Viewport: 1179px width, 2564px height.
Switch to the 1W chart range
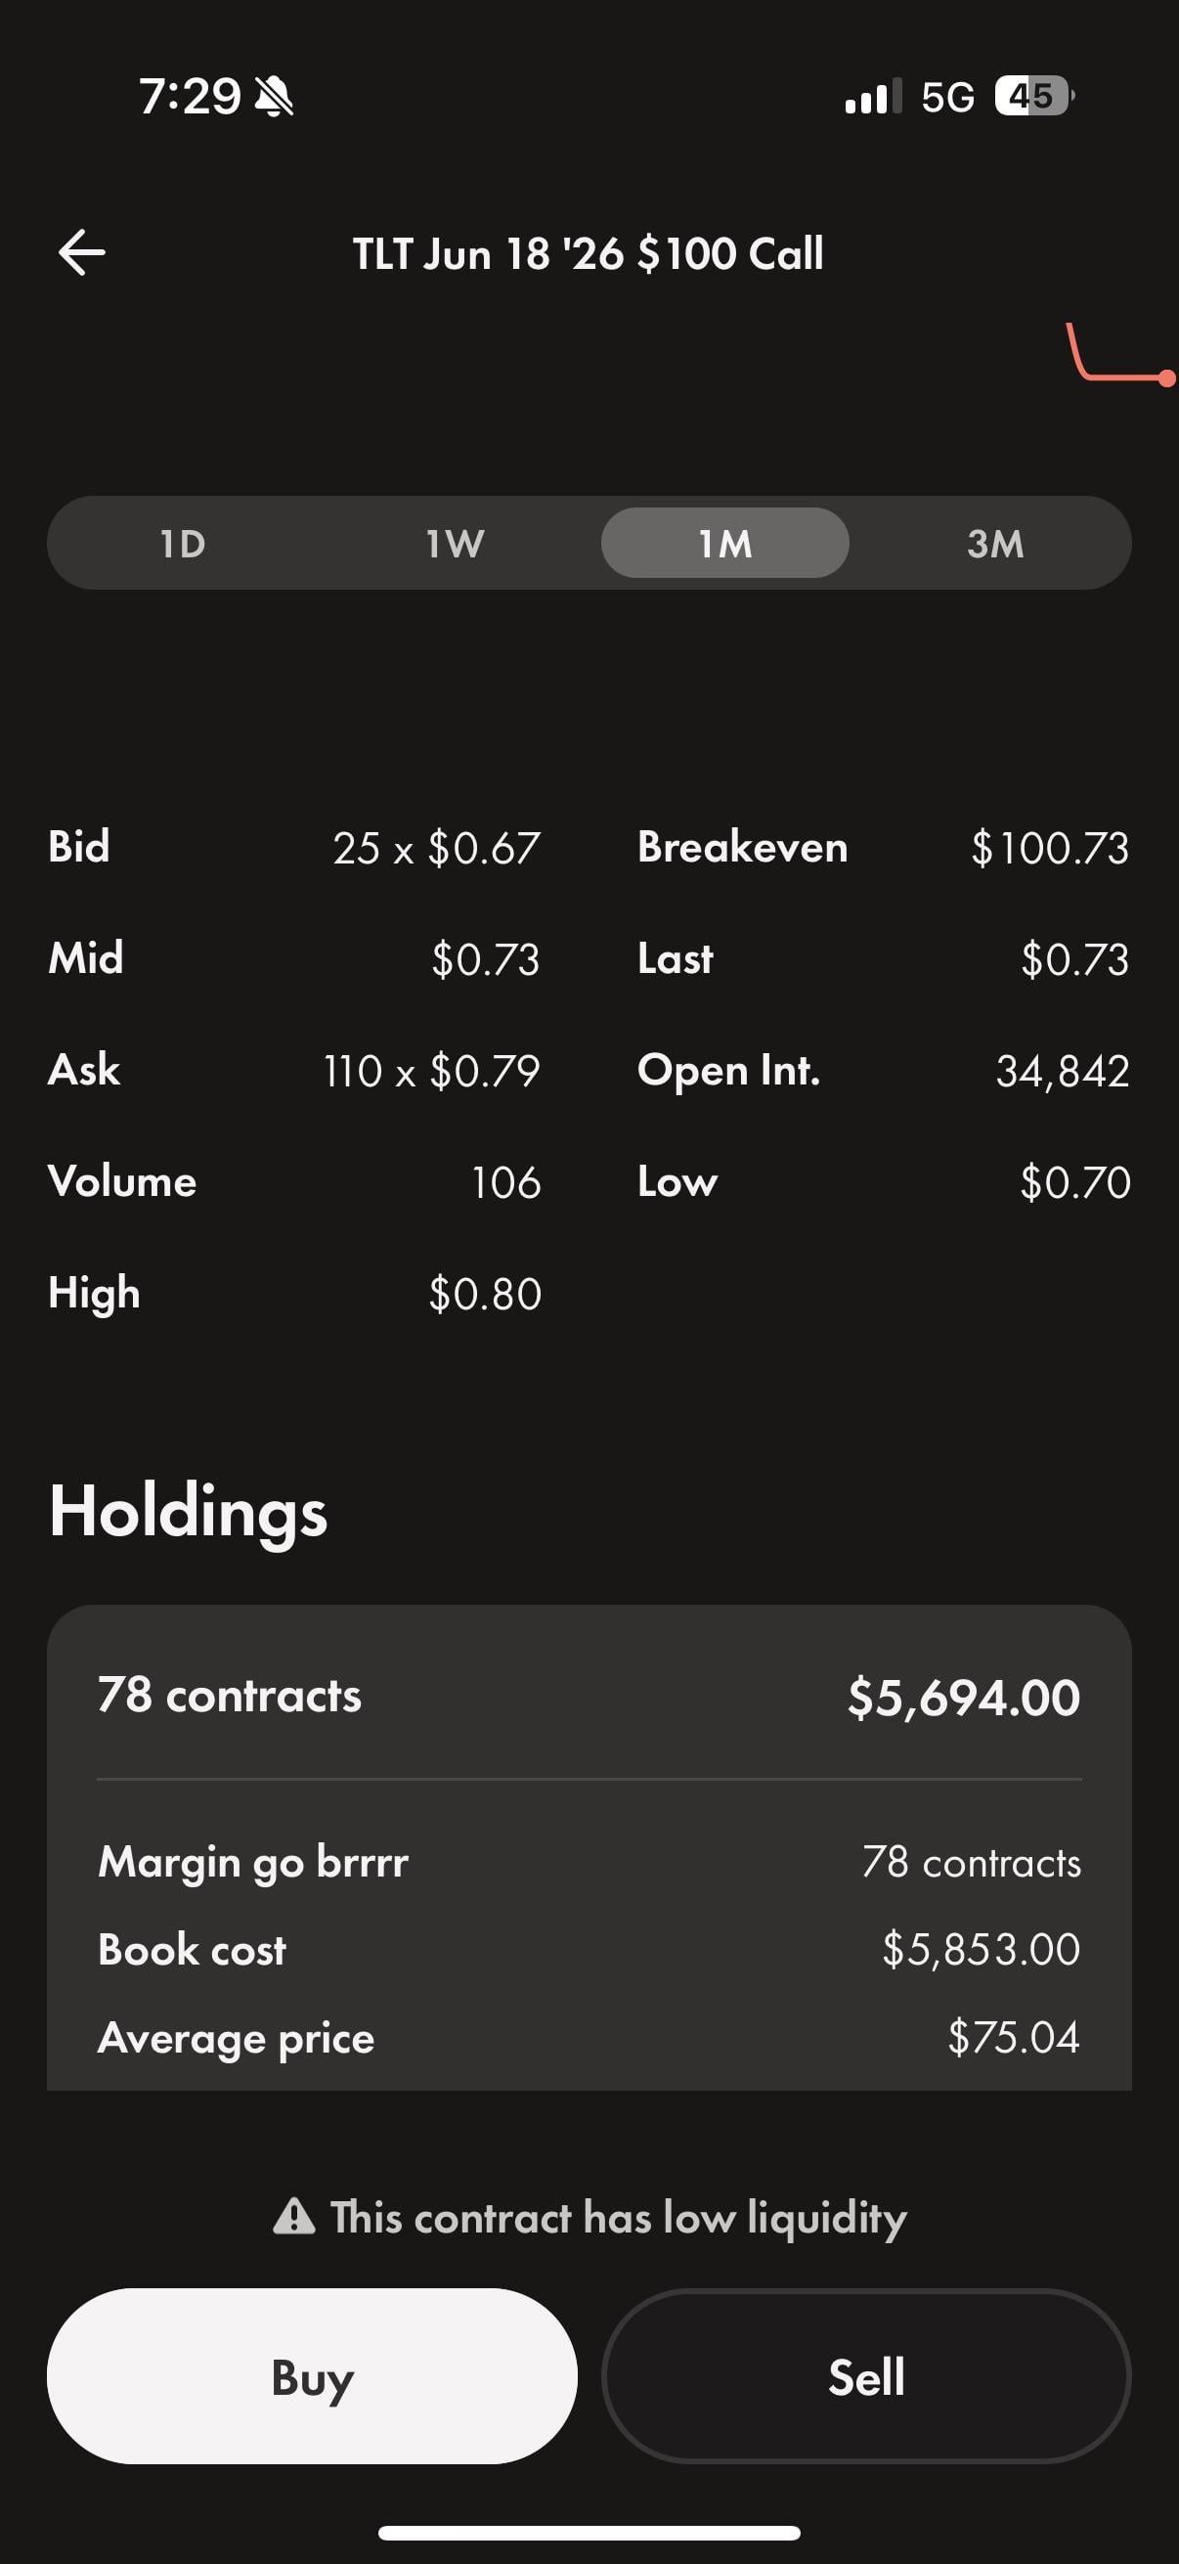click(455, 544)
